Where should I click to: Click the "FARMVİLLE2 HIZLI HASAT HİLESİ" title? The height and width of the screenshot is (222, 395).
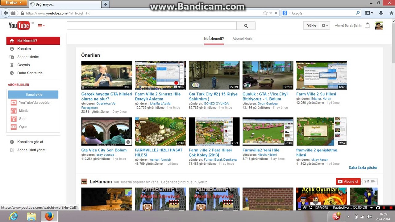coord(159,153)
